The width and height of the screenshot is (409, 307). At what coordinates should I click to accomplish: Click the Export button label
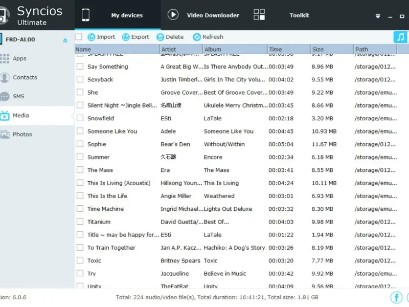point(140,37)
